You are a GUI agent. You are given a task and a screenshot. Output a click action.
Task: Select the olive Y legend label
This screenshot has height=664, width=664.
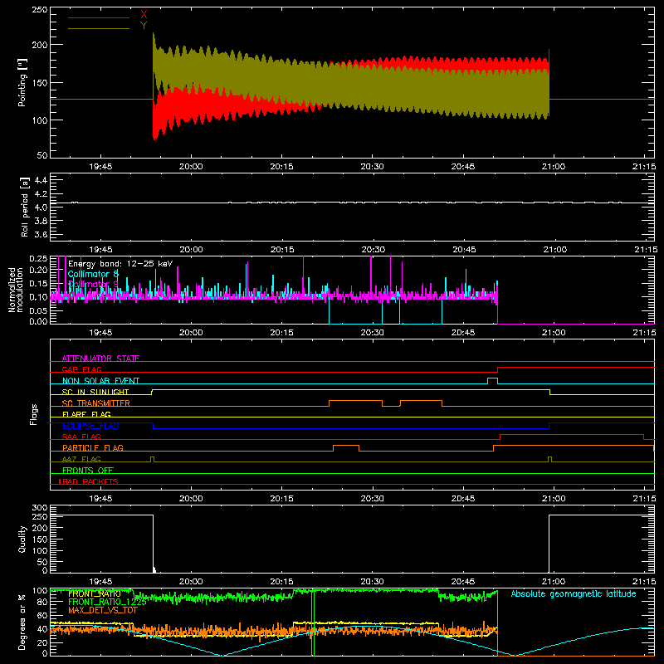(x=144, y=26)
